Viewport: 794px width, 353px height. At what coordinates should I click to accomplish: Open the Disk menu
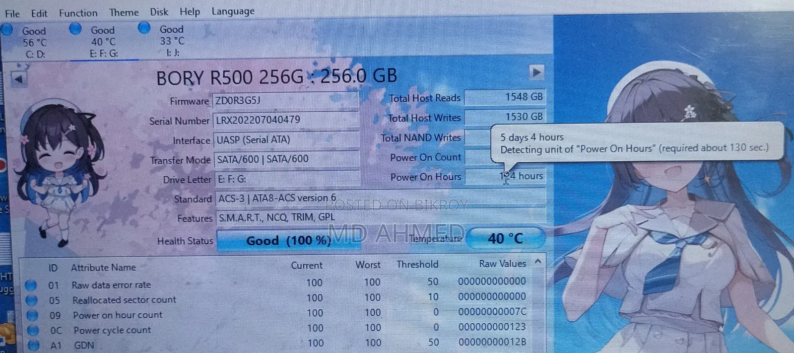coord(159,12)
